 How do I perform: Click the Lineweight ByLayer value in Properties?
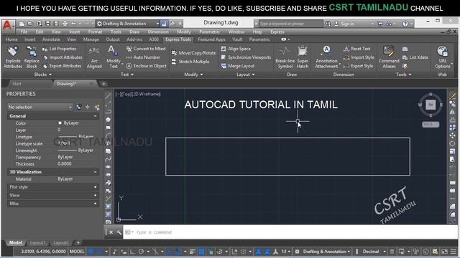pyautogui.click(x=75, y=150)
